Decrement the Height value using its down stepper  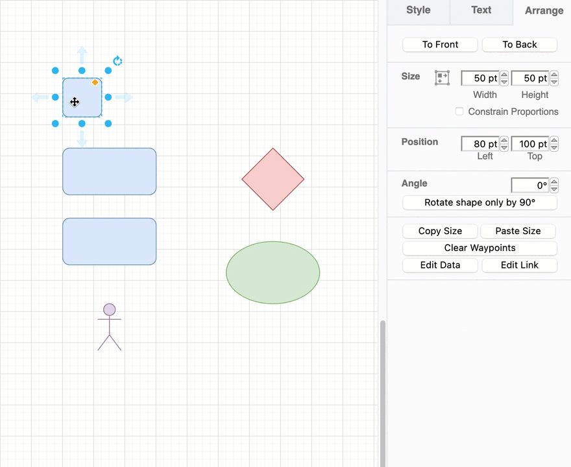pos(553,82)
